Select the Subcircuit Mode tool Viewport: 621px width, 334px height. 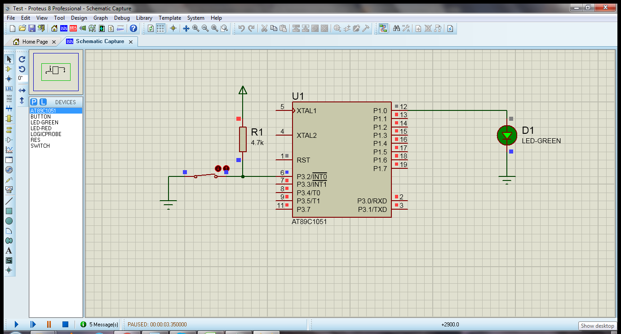point(9,119)
